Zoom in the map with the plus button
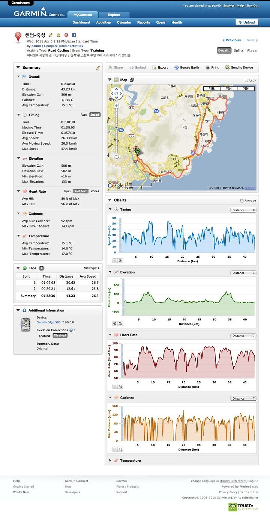The height and width of the screenshot is (527, 270). 116,106
